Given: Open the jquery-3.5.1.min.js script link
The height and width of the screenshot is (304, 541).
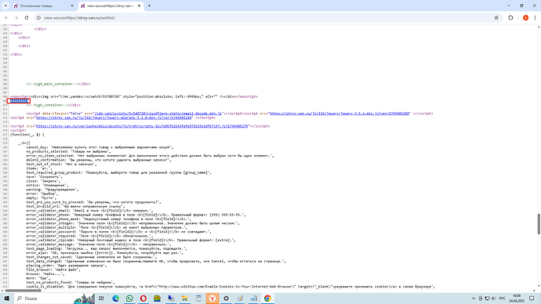Looking at the screenshot, I should 339,114.
